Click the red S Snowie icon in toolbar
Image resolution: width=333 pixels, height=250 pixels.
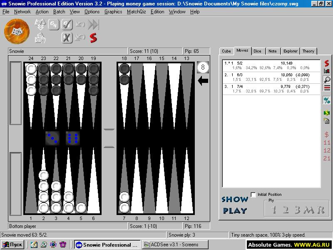(93, 38)
